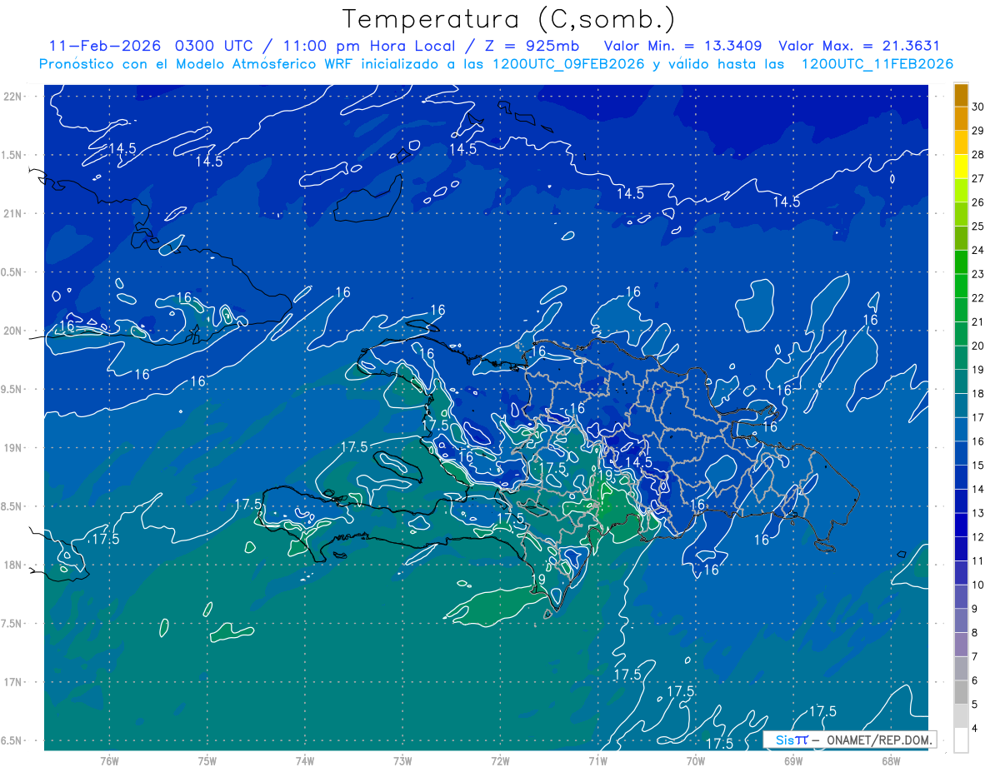Click the number 21 on the color legend
The height and width of the screenshot is (772, 1000).
(x=978, y=321)
